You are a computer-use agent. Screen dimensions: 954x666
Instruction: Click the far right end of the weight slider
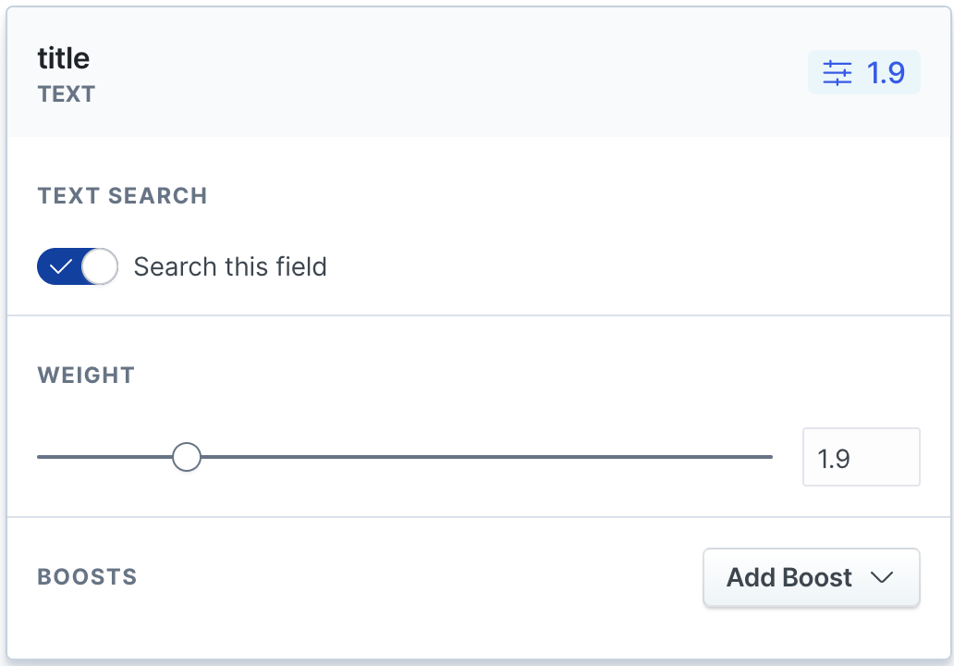(769, 457)
